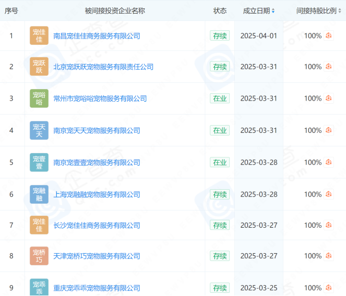Click the 状态 column header

coord(220,10)
